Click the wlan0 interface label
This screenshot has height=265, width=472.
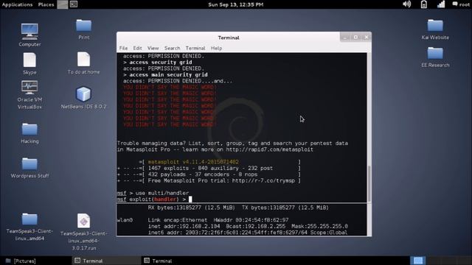point(125,220)
